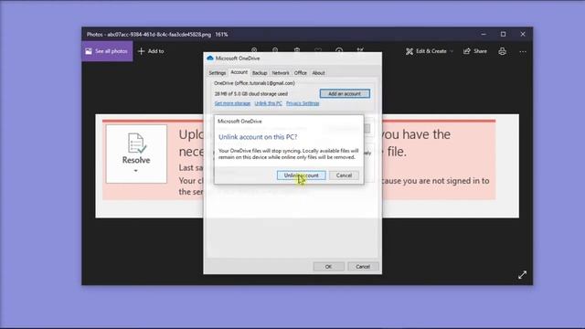
Task: Open Get more storage link
Action: pos(232,103)
